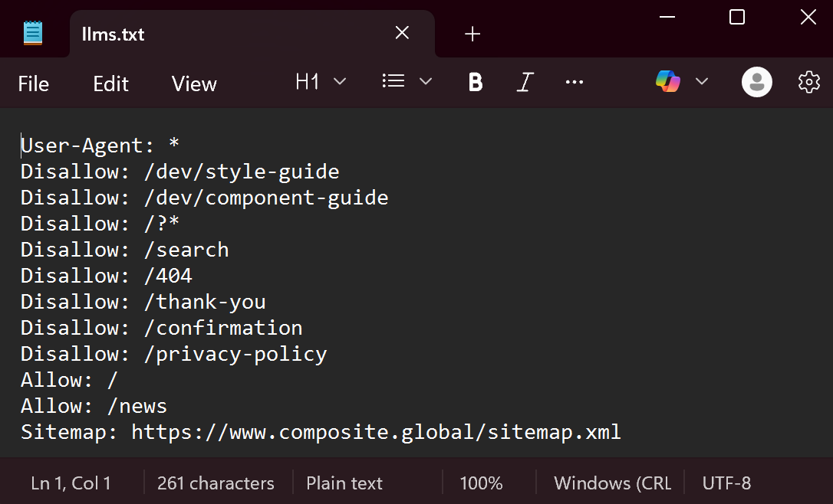Apply a bulleted list format
The width and height of the screenshot is (833, 504).
(x=393, y=80)
